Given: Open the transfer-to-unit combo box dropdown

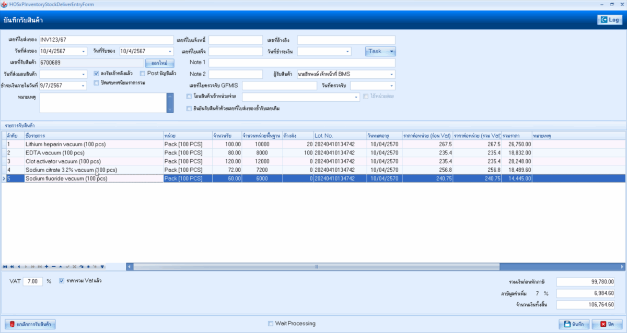Looking at the screenshot, I should (356, 97).
